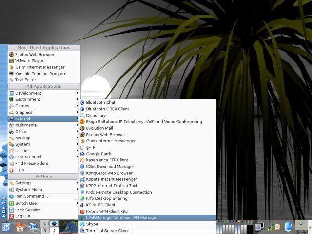The image size is (312, 234).
Task: Open Text Editor from the menu
Action: tap(44, 80)
